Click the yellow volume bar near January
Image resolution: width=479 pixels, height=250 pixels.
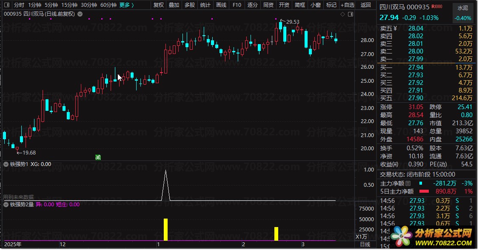click(165, 230)
